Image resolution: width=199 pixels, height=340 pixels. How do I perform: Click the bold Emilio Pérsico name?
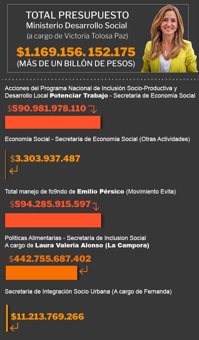click(100, 192)
